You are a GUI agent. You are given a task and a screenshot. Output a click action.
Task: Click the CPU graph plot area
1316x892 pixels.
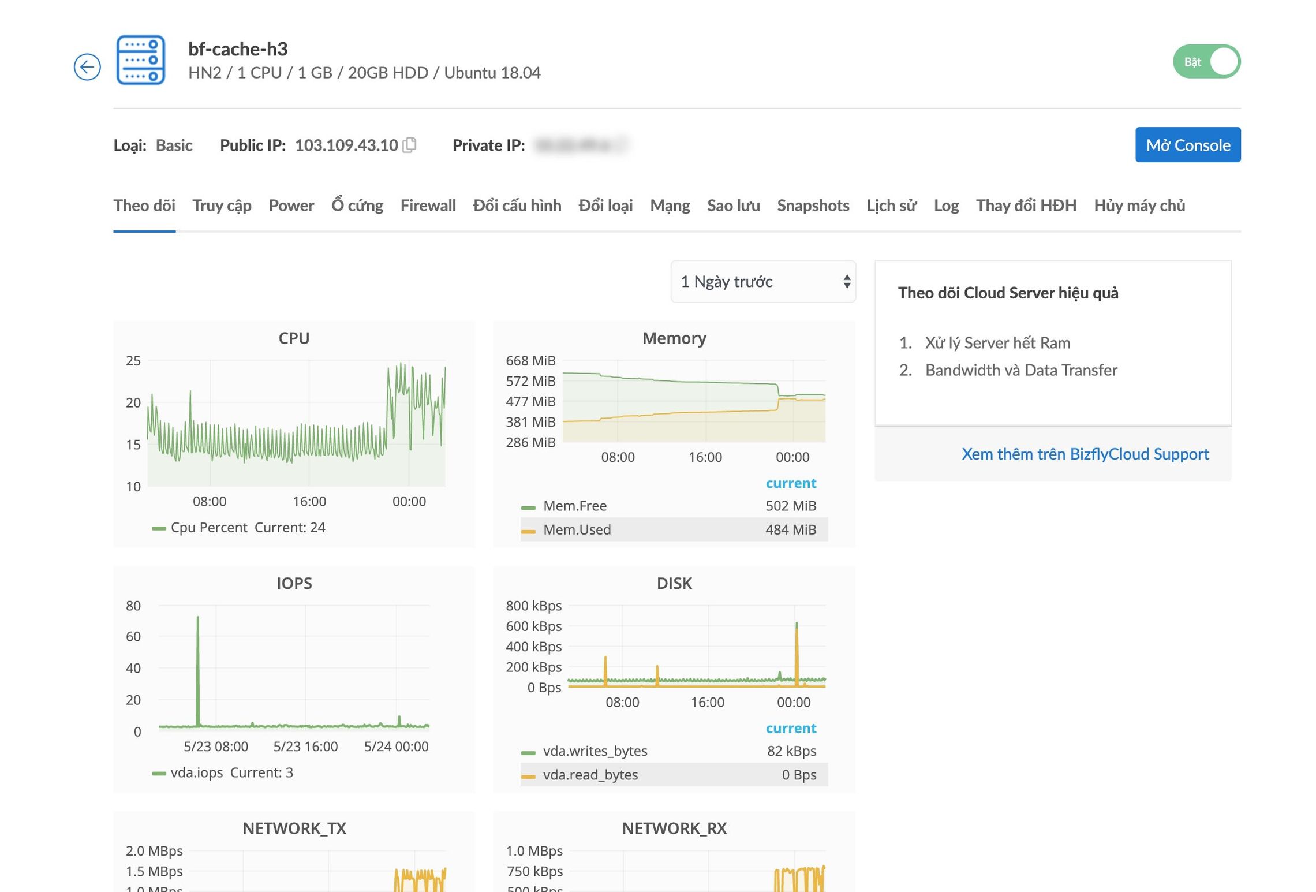(296, 423)
